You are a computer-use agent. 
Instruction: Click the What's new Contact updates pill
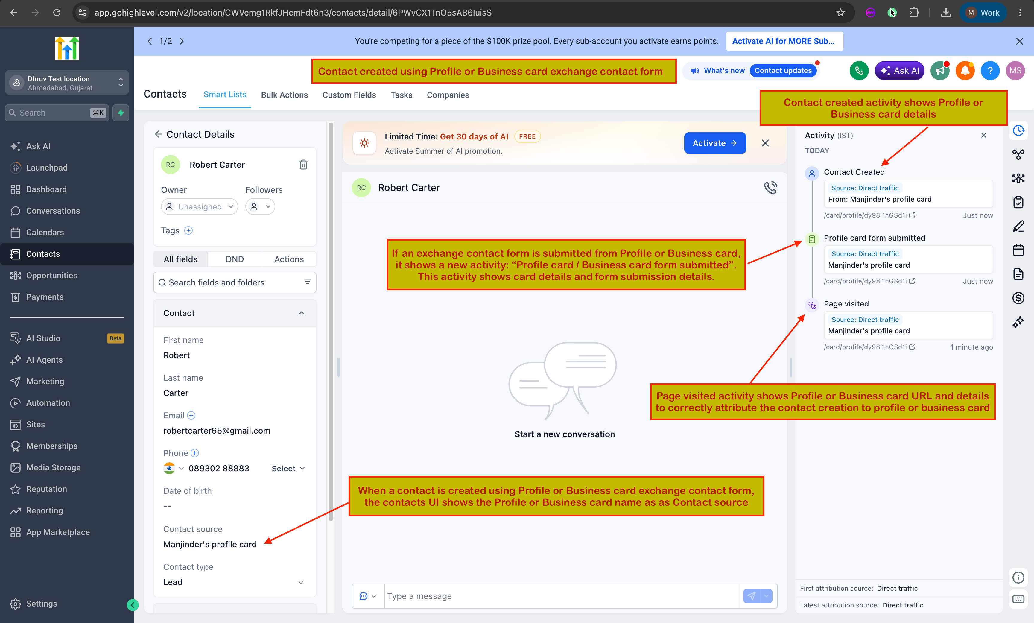(751, 71)
